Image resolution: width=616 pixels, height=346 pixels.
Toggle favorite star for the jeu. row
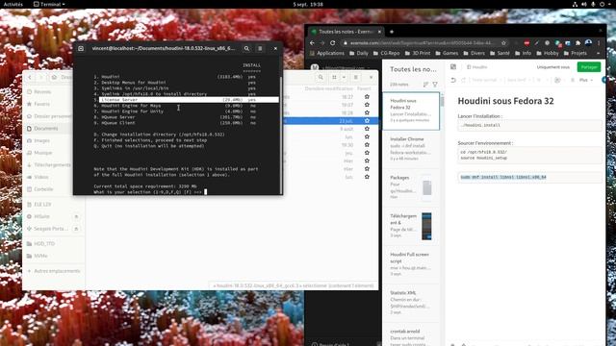coord(367,153)
